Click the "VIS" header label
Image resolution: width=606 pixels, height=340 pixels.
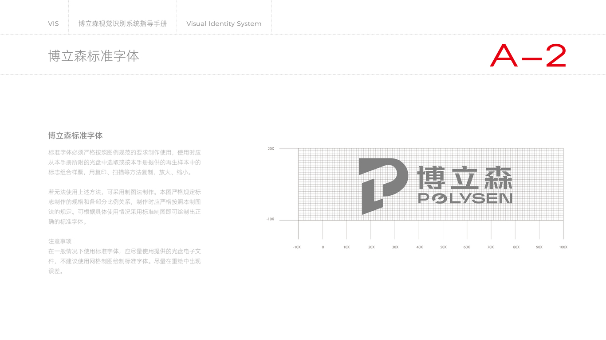coord(53,24)
